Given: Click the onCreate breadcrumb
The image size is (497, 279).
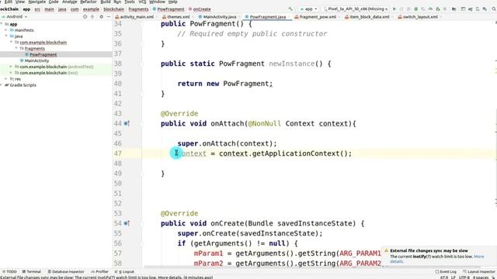Looking at the screenshot, I should coord(200,9).
